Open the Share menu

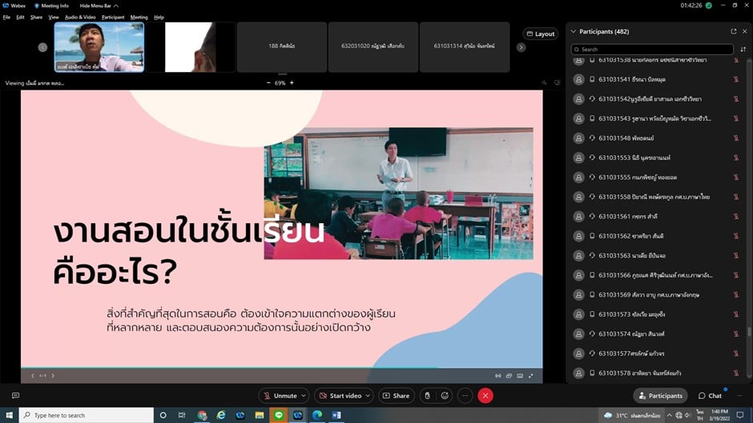[37, 18]
